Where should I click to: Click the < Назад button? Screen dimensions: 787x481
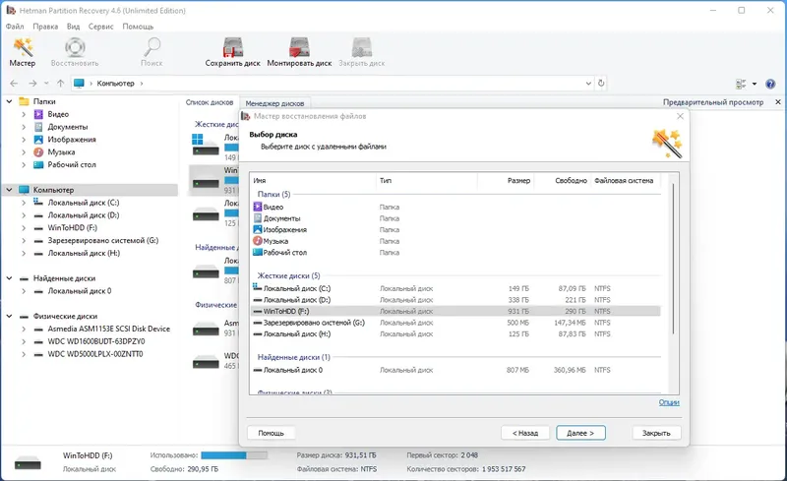[525, 433]
